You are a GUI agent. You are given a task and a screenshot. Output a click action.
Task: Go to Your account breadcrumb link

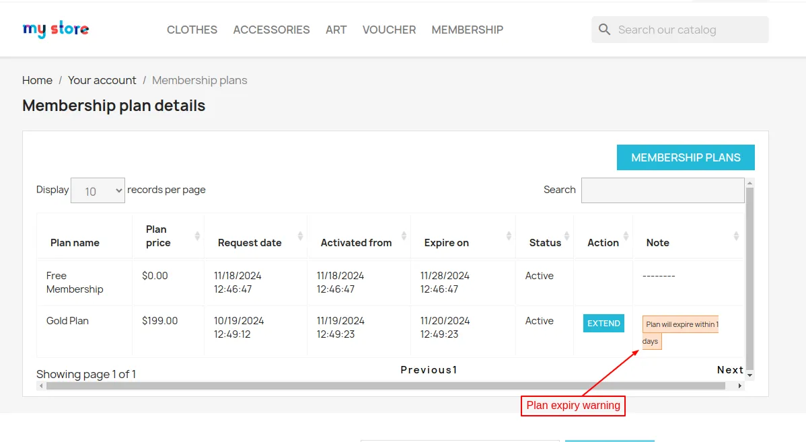pyautogui.click(x=102, y=80)
